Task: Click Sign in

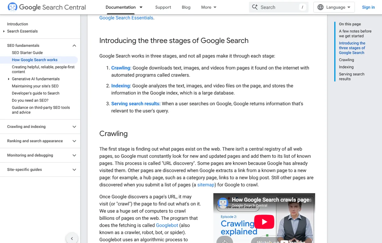Action: 368,7
